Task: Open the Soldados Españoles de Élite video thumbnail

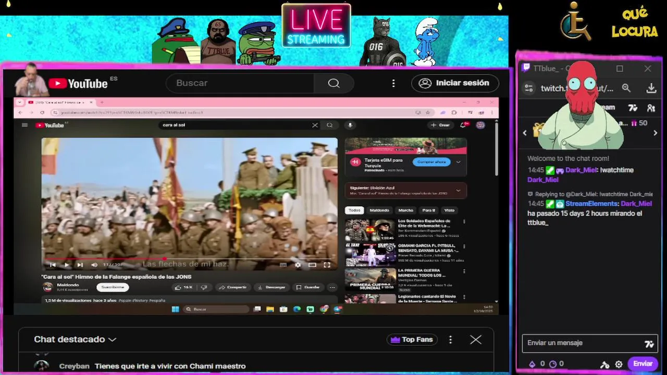Action: (370, 229)
